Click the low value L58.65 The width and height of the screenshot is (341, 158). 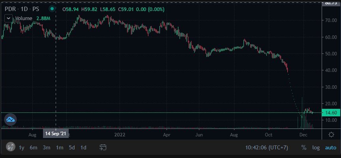tap(108, 9)
